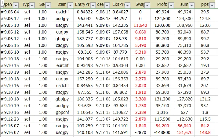Open the Item column filter dropdown

70,5
